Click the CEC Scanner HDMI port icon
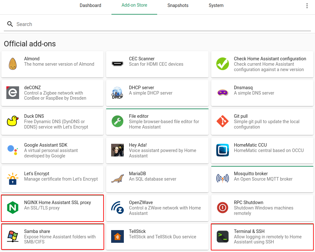Screen dimensions: 315x252 [117, 64]
